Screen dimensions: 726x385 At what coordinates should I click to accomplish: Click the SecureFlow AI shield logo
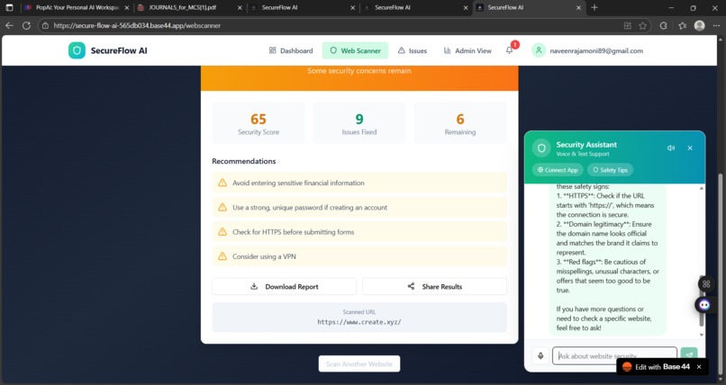[x=77, y=50]
